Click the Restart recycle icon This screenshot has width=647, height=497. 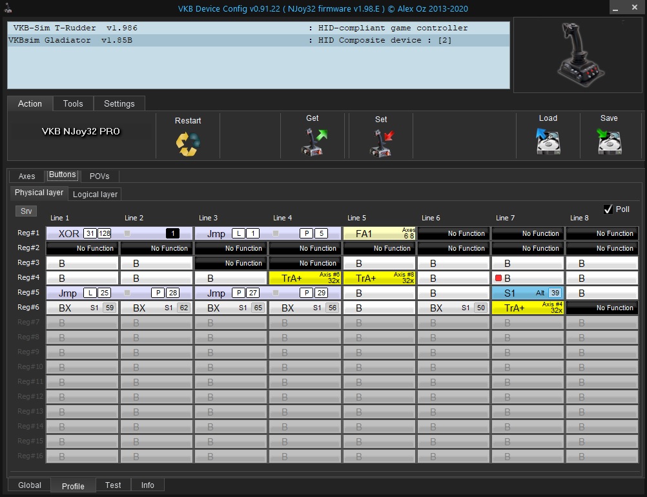188,143
